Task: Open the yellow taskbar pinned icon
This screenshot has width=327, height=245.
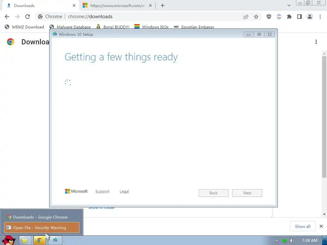Action: pos(25,241)
